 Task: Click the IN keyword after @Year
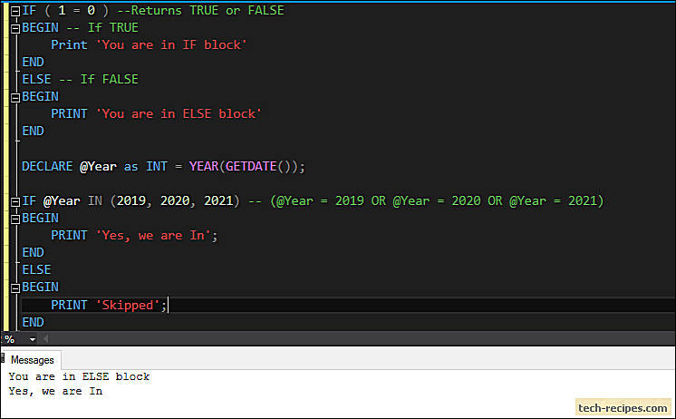point(95,200)
